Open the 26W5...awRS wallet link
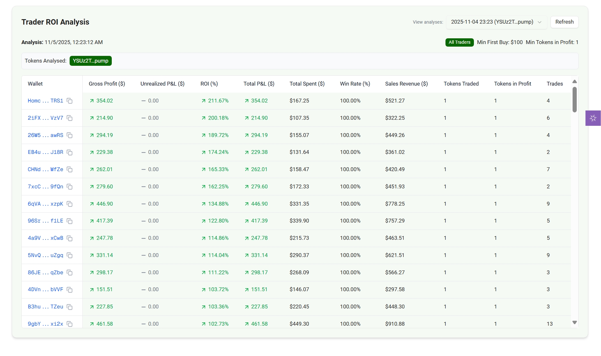 click(x=45, y=135)
